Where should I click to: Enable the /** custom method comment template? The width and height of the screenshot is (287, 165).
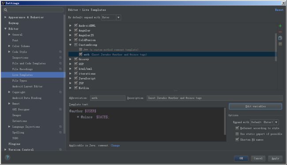pyautogui.click(x=80, y=49)
